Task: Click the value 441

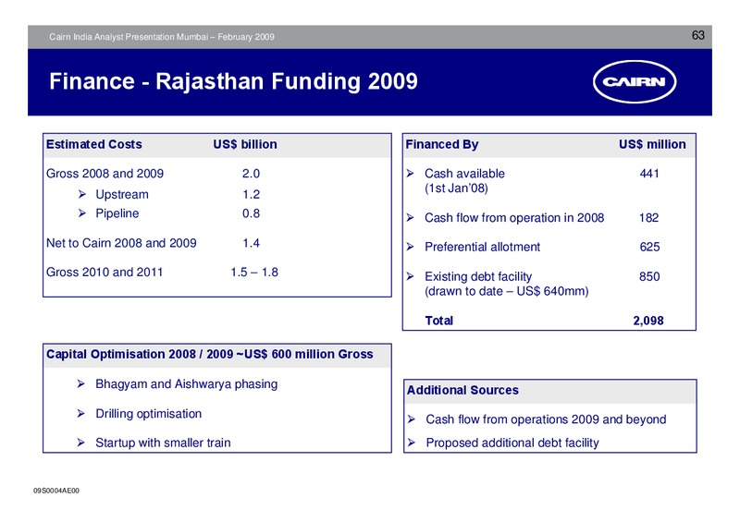Action: pyautogui.click(x=649, y=174)
